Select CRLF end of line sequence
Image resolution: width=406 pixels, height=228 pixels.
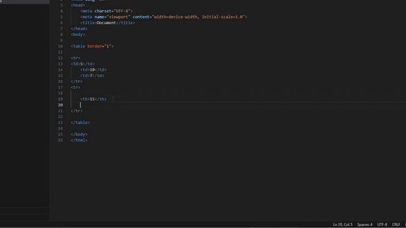tap(396, 225)
